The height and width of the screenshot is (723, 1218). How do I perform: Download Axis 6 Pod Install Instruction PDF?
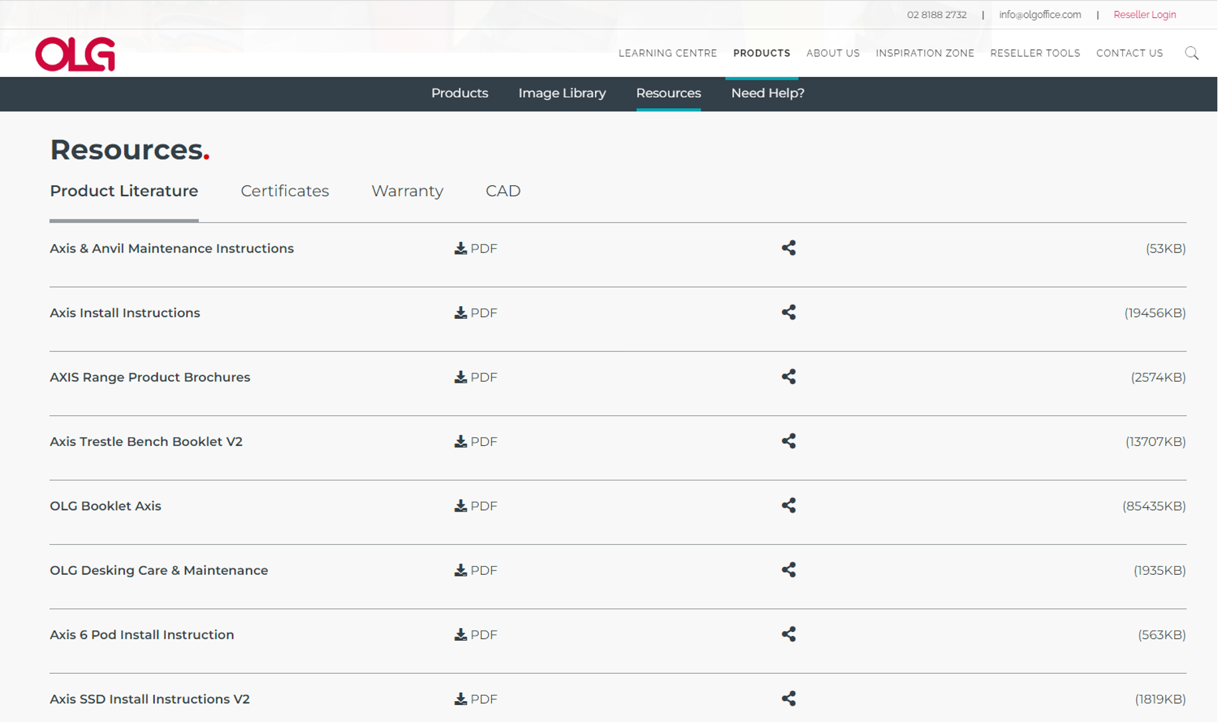coord(475,635)
